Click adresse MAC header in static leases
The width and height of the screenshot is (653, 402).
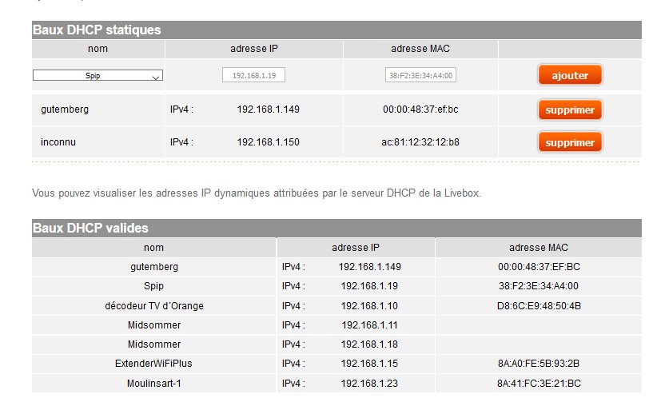click(420, 49)
